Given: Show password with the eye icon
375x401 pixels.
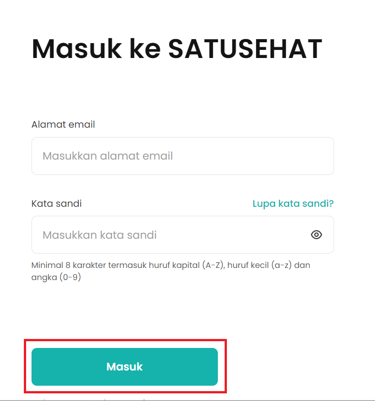Looking at the screenshot, I should pyautogui.click(x=316, y=235).
